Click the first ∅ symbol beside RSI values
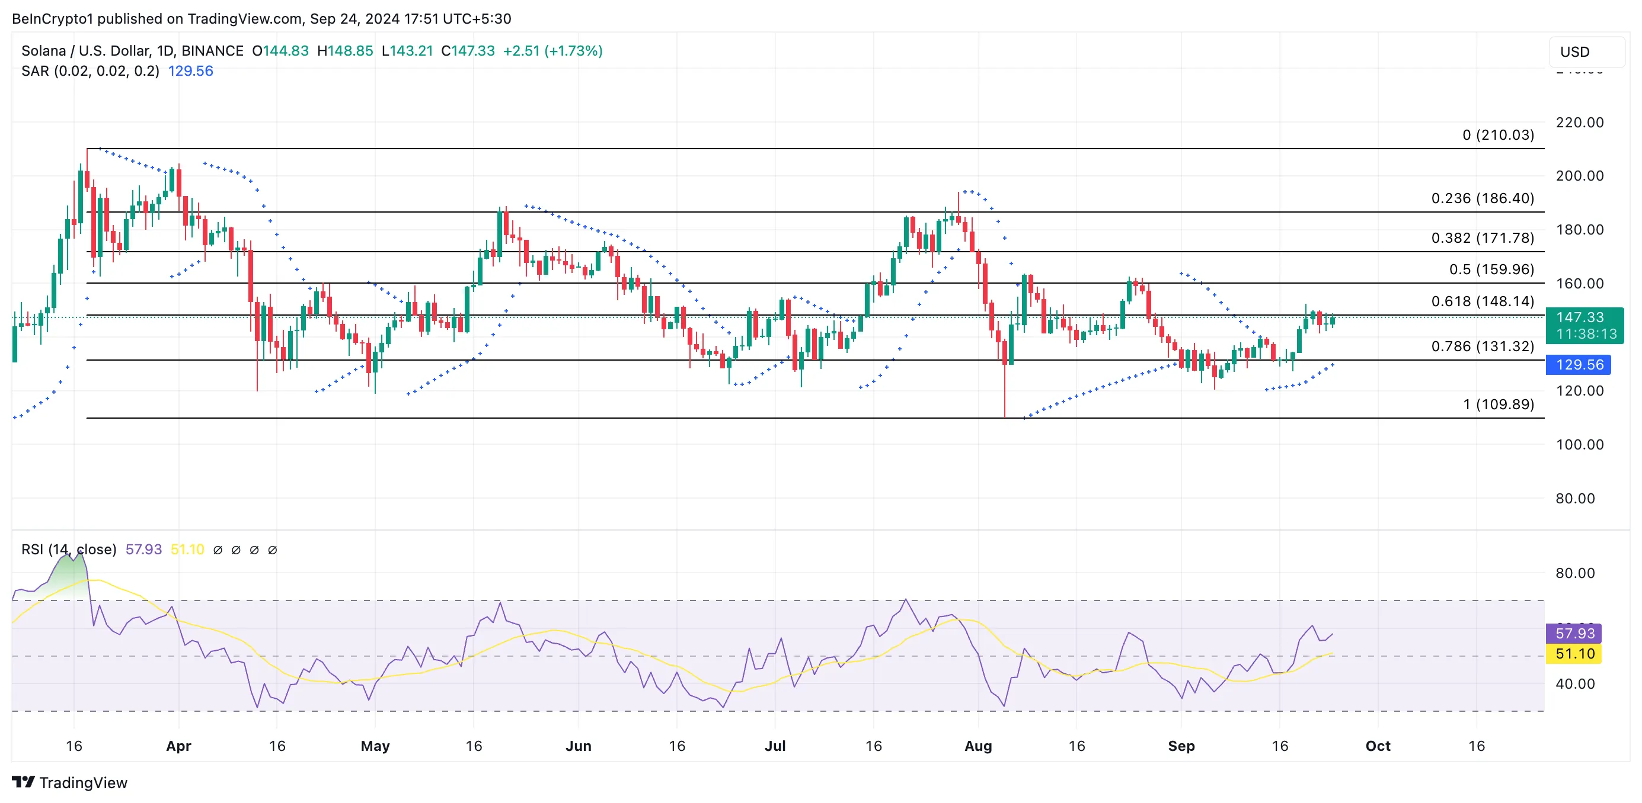Viewport: 1642px width, 803px height. click(x=218, y=550)
